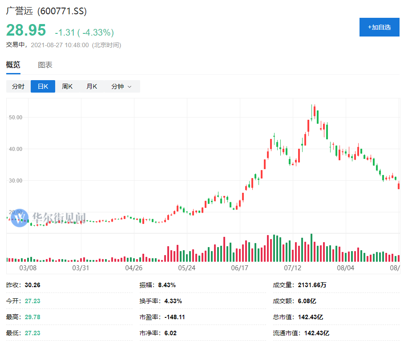Click the 06/17 date axis label
404x341 pixels.
240,268
